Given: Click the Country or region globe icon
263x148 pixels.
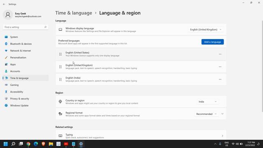Looking at the screenshot, I should click(x=60, y=102).
